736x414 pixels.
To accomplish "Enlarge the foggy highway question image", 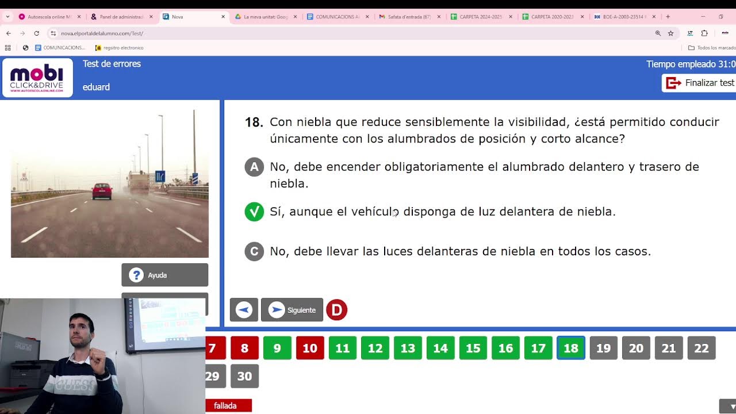I will tap(110, 183).
